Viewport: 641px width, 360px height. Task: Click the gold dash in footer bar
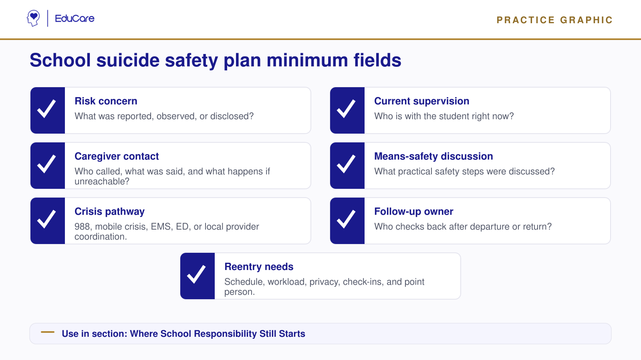pos(48,332)
